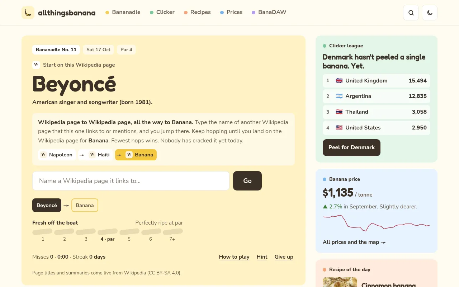This screenshot has height=287, width=459.
Task: Focus the Wikipedia page name input
Action: click(x=131, y=181)
